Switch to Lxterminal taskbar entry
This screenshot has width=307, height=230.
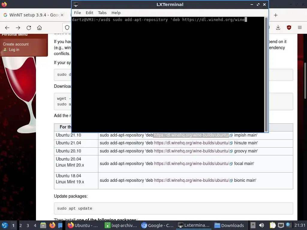tap(194, 225)
